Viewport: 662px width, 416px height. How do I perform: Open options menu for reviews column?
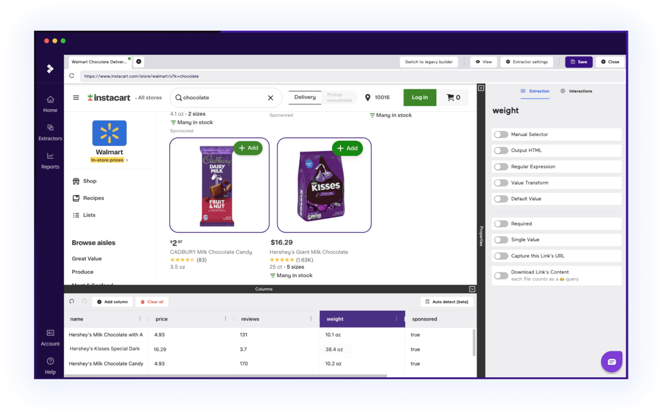pos(311,319)
